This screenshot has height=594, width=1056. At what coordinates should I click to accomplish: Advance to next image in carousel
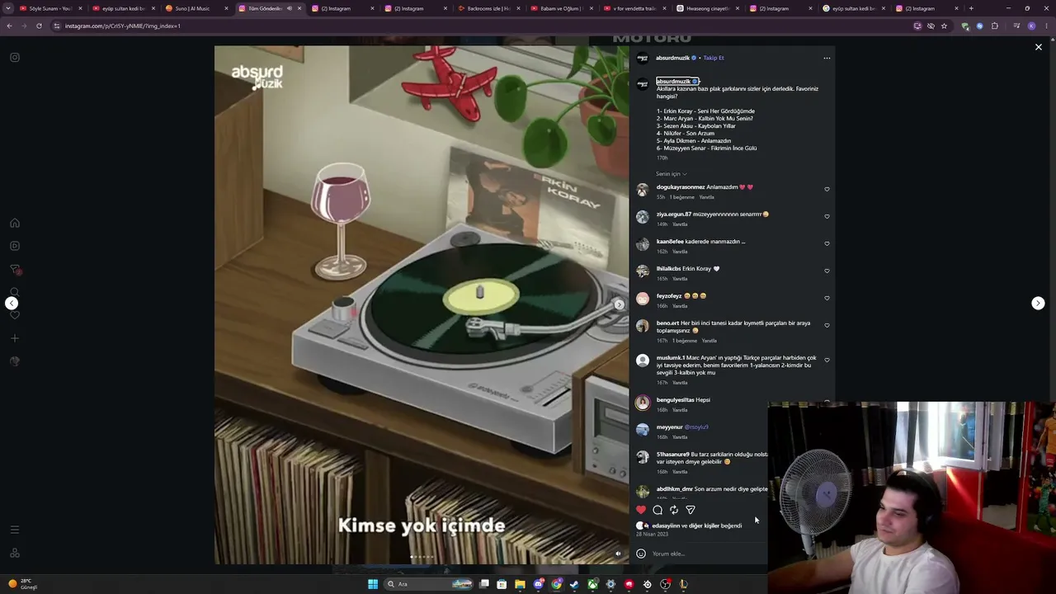click(619, 304)
